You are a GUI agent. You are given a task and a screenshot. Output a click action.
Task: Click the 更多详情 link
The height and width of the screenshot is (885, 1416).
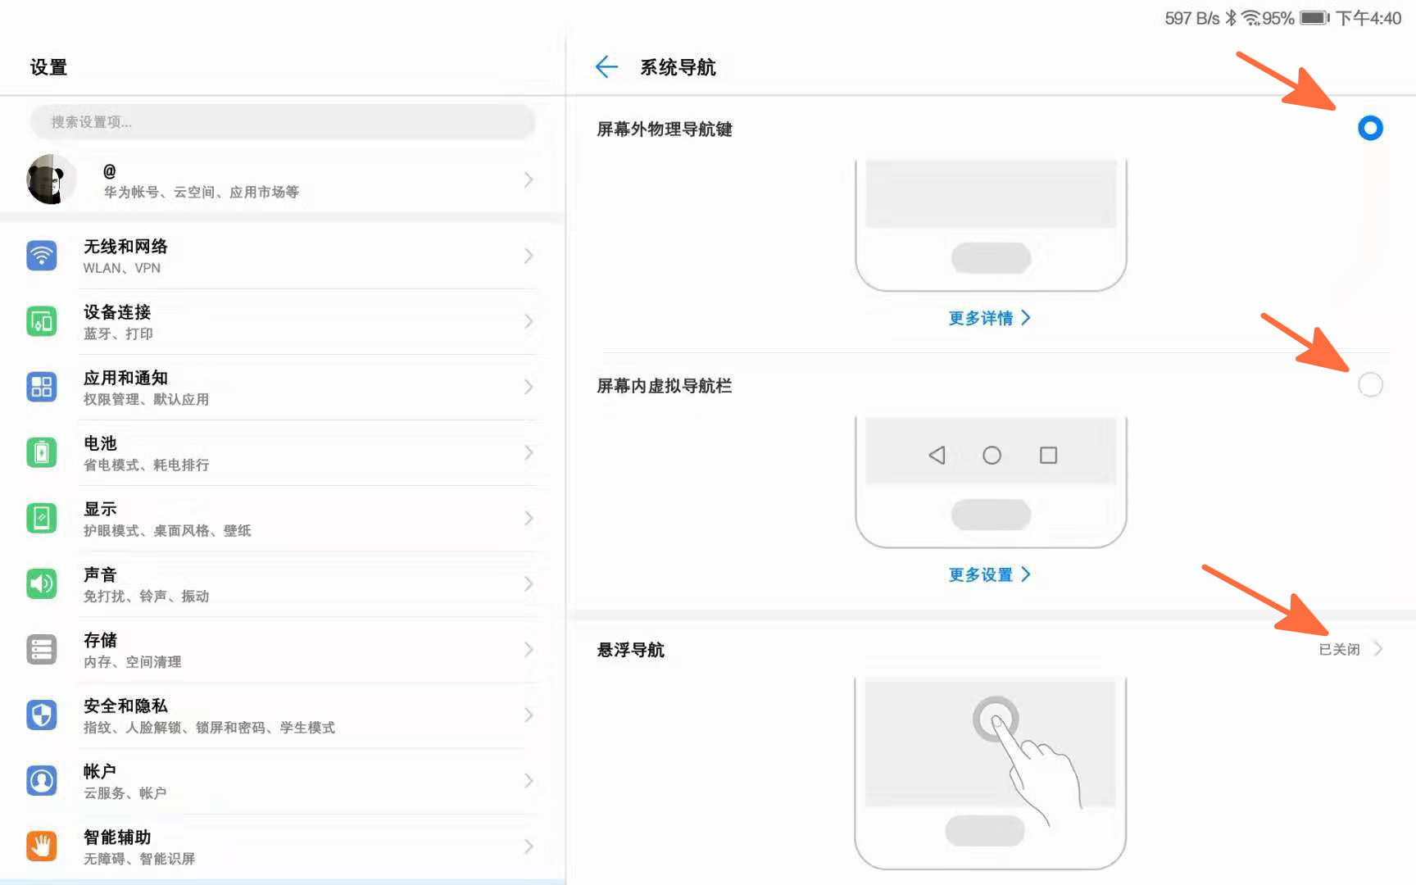coord(989,318)
